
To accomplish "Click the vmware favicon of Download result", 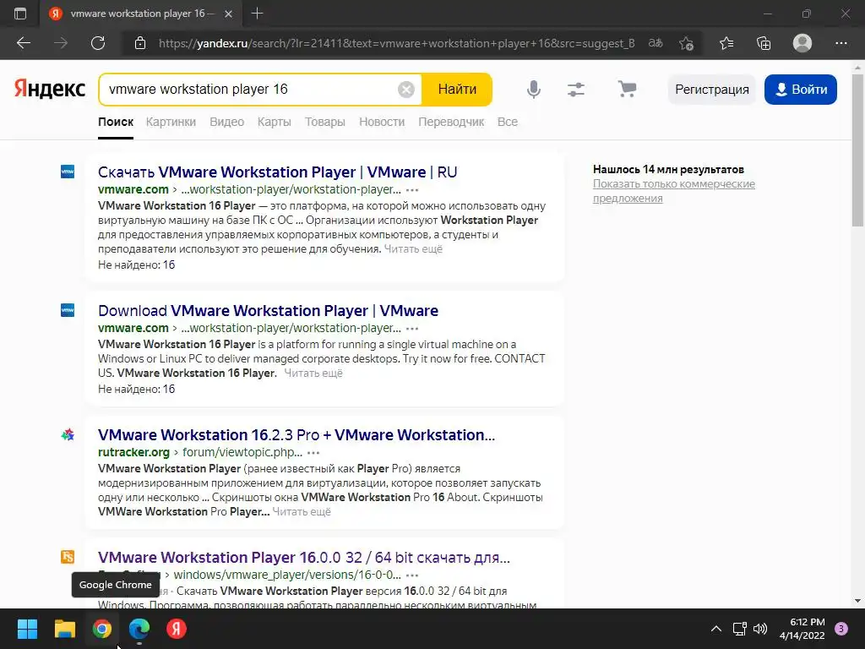I will point(68,310).
